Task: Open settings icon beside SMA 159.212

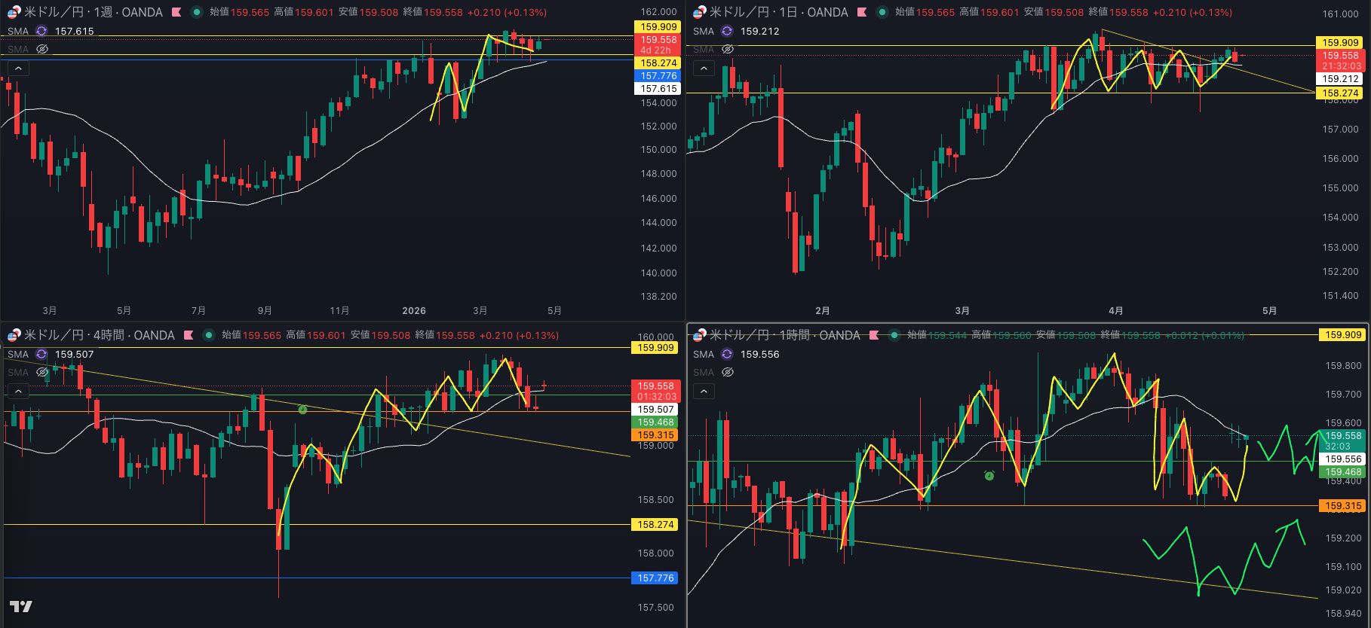Action: [727, 31]
